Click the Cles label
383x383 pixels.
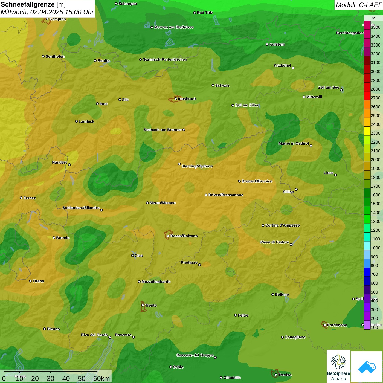pyautogui.click(x=139, y=256)
